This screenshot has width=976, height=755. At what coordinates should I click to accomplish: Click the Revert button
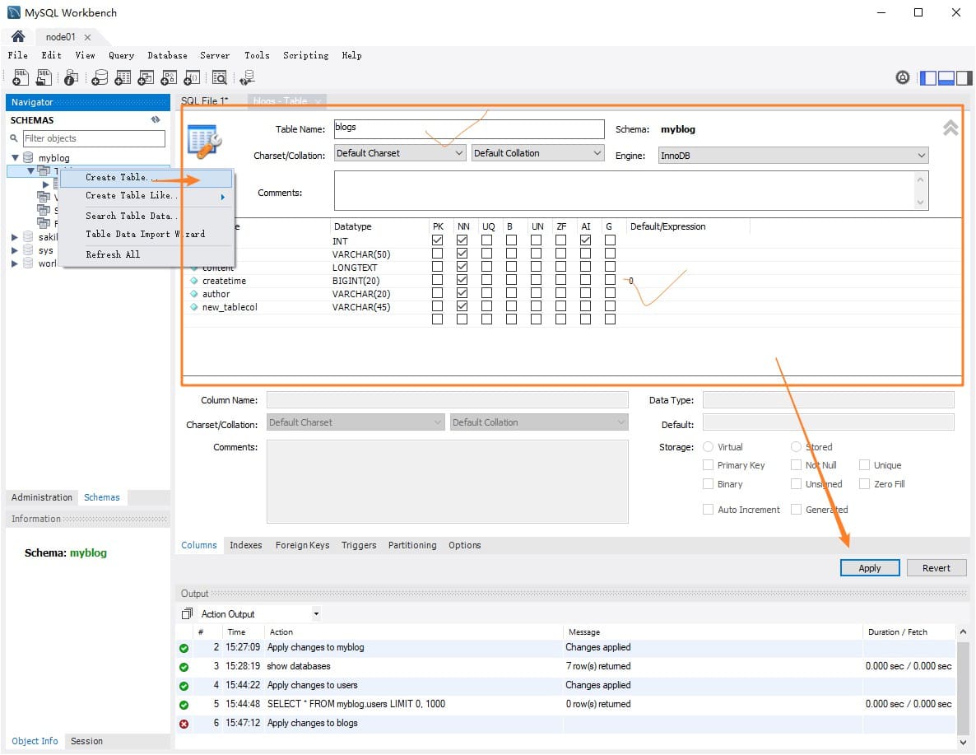[936, 568]
